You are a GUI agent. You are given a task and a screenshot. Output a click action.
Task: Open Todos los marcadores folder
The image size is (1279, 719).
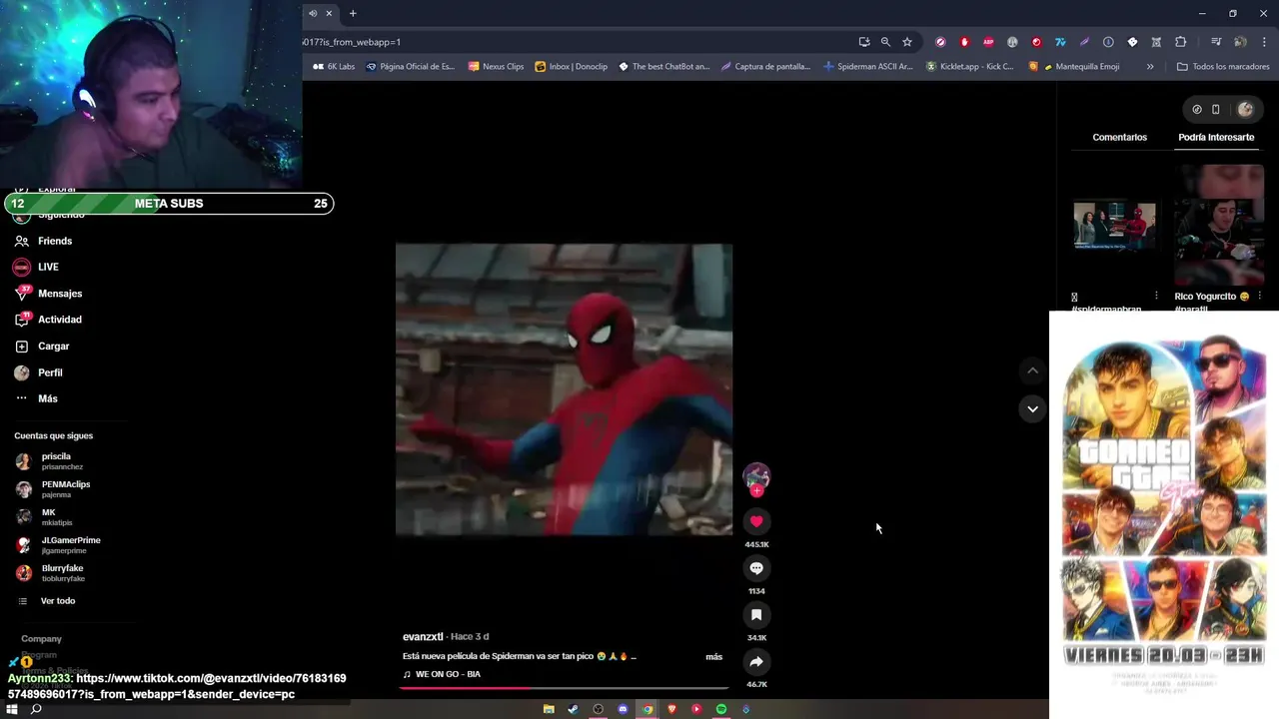tap(1223, 67)
